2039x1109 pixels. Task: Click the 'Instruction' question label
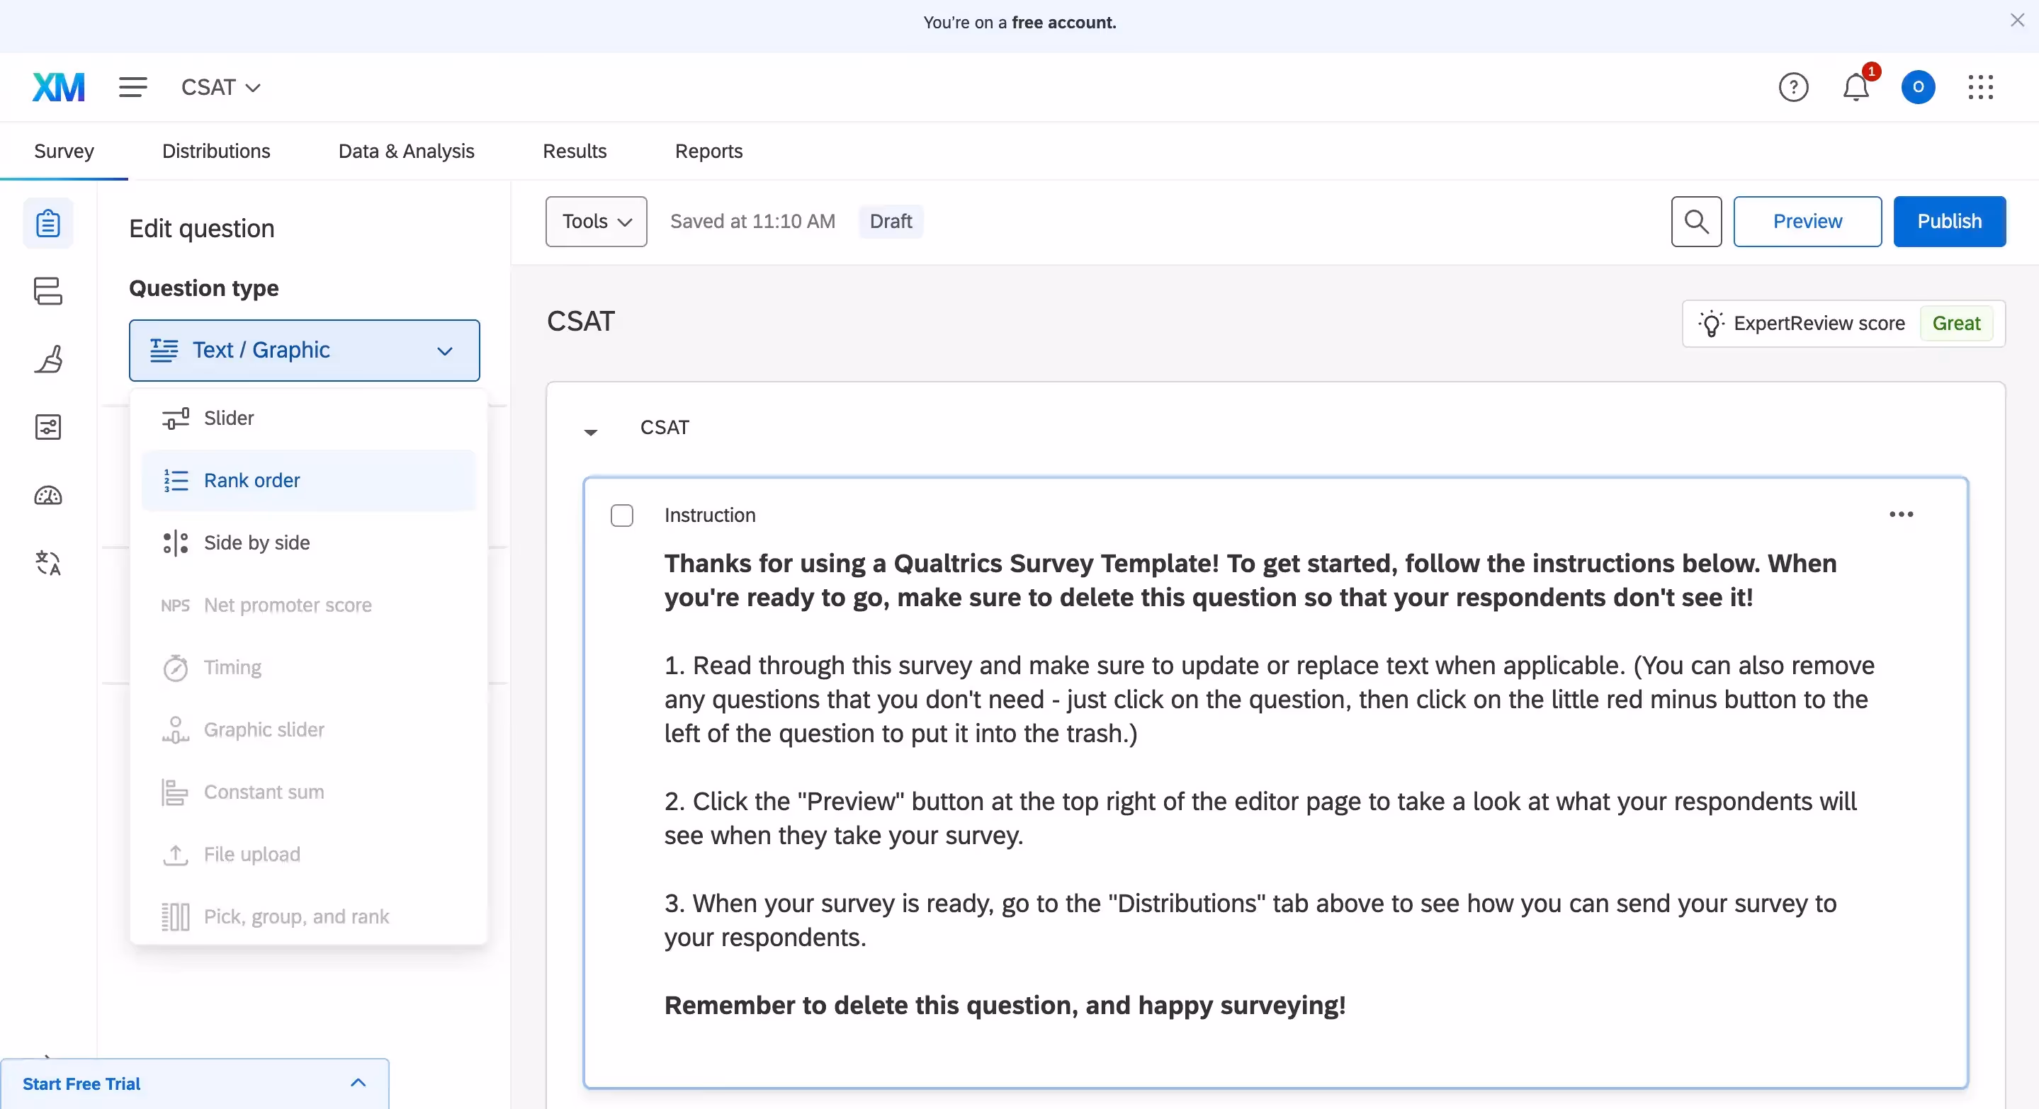pos(710,516)
